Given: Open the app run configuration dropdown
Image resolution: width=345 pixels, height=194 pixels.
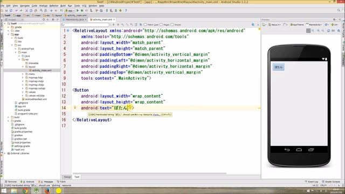Looking at the screenshot, I should point(70,11).
